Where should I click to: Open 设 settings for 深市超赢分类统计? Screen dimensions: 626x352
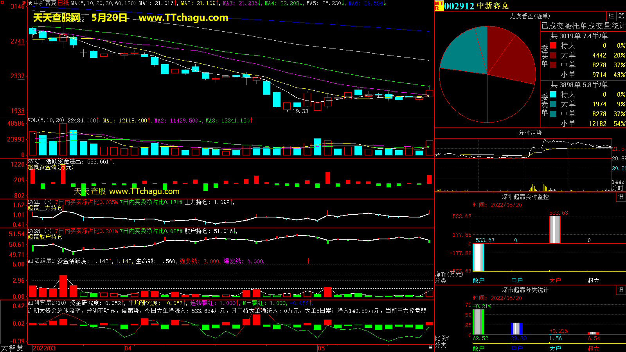(x=621, y=290)
